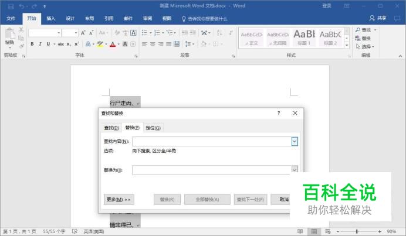This screenshot has width=406, height=236.
Task: Click the Copy icon in the clipboard group
Action: click(21, 38)
